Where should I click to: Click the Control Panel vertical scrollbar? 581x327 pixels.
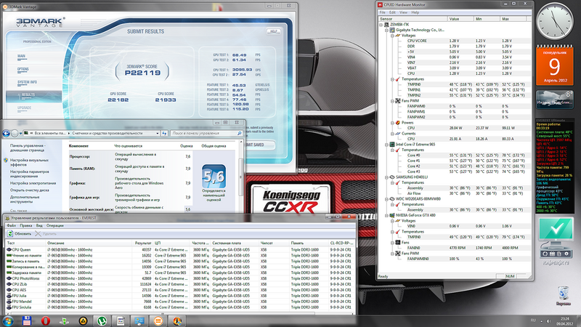click(241, 177)
